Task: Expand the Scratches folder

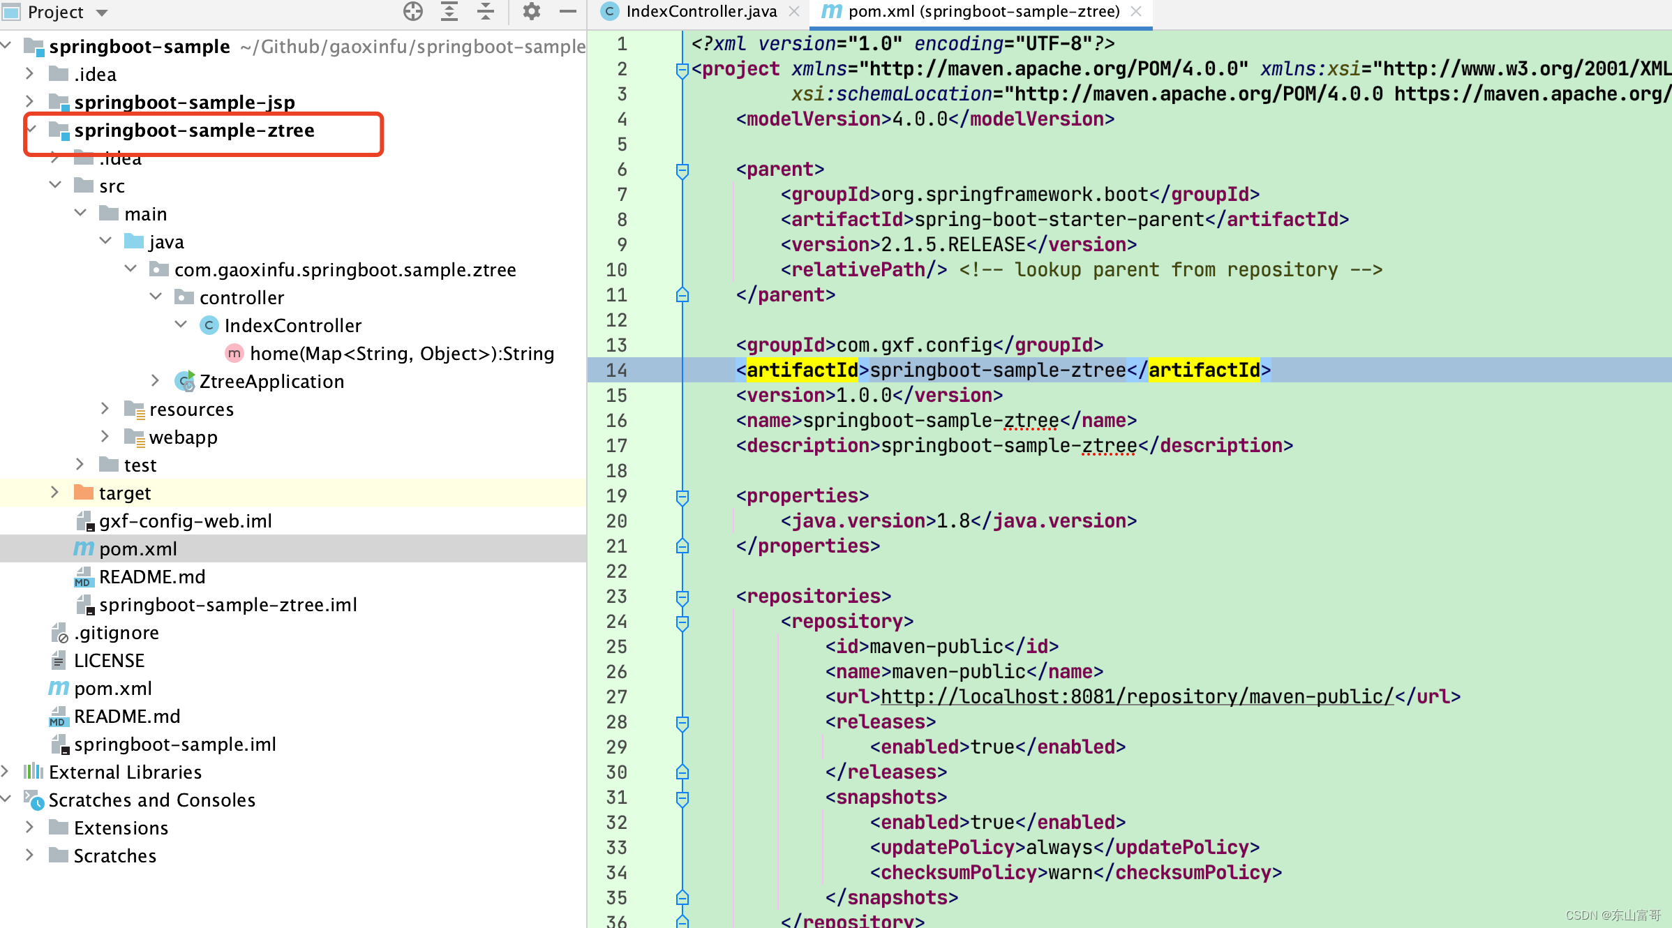Action: point(30,855)
